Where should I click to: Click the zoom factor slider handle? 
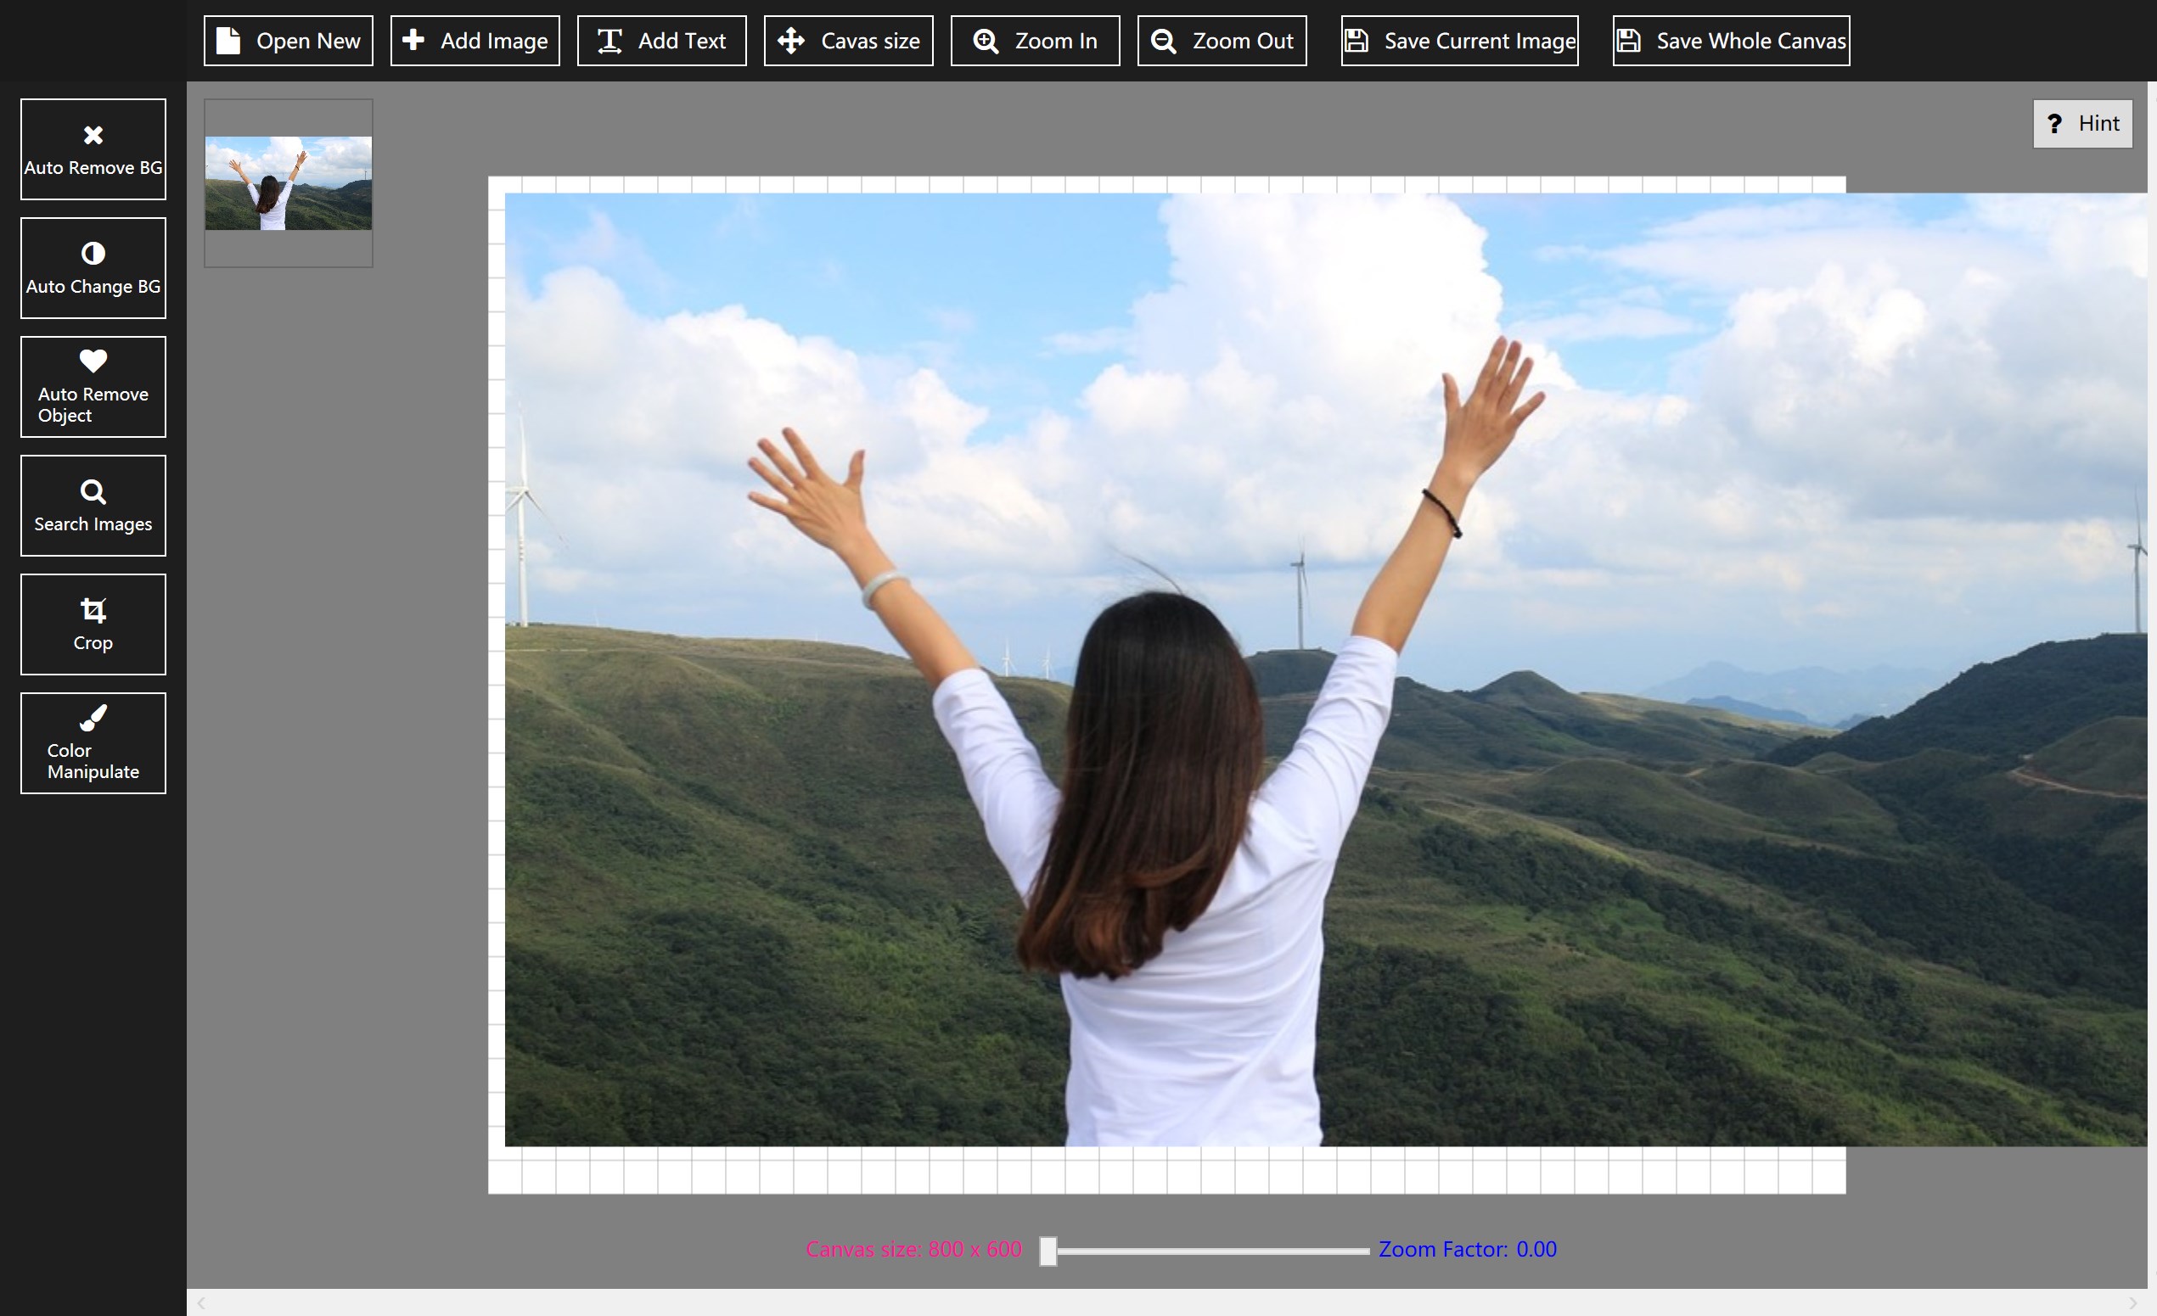1048,1251
